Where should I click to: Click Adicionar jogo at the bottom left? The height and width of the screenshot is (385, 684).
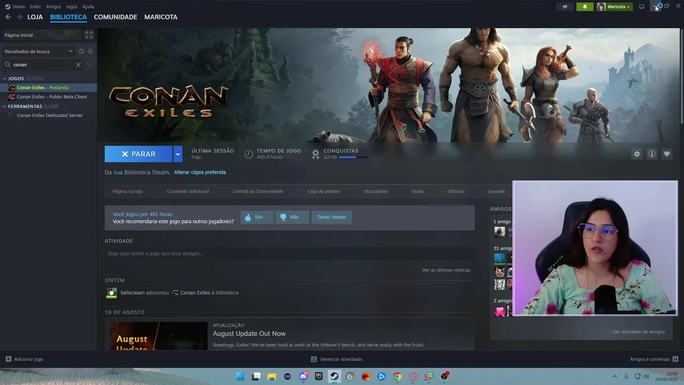coord(24,359)
